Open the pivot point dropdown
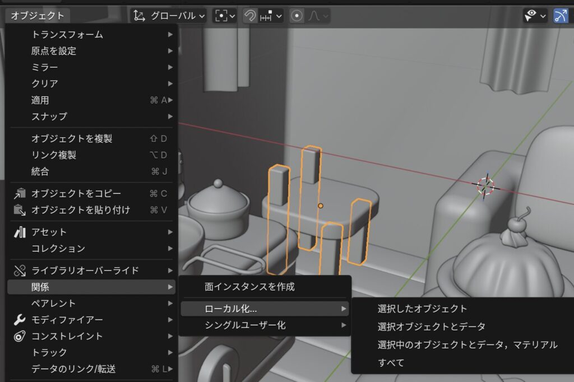The width and height of the screenshot is (574, 382). coord(224,16)
